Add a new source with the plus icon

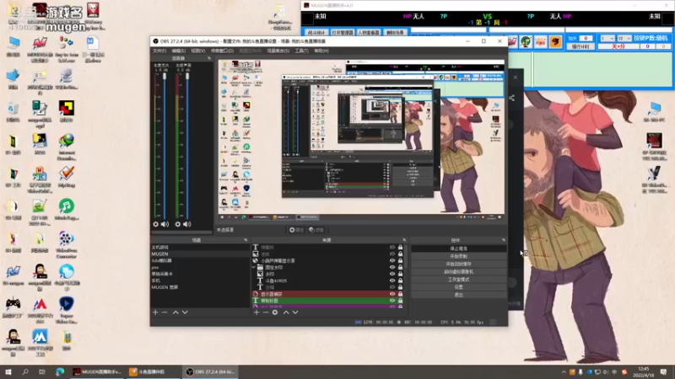(x=256, y=312)
